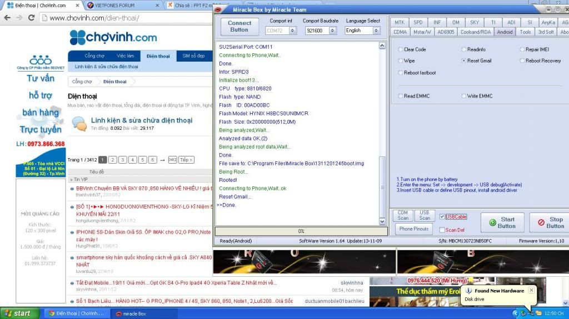Screen dimensions: 569x319
Task: Switch to the CDMA tab
Action: 400,32
